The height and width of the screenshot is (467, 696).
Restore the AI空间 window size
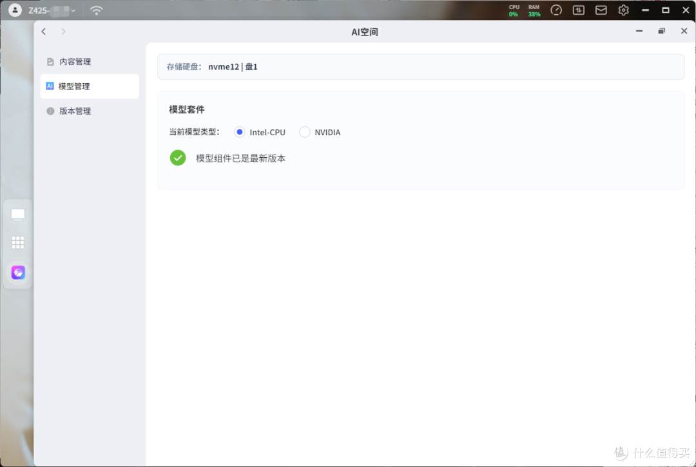661,31
